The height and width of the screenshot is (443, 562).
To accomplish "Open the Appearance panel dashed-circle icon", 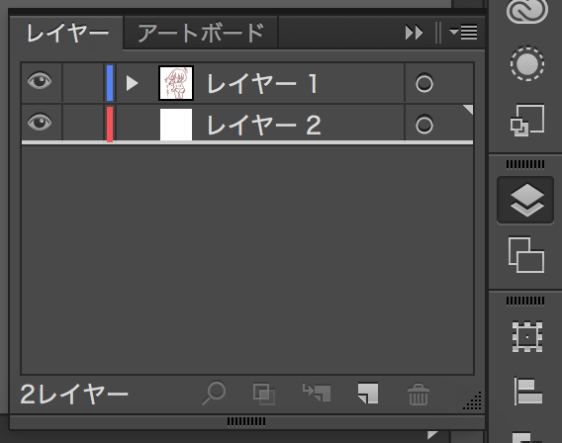I will tap(526, 63).
